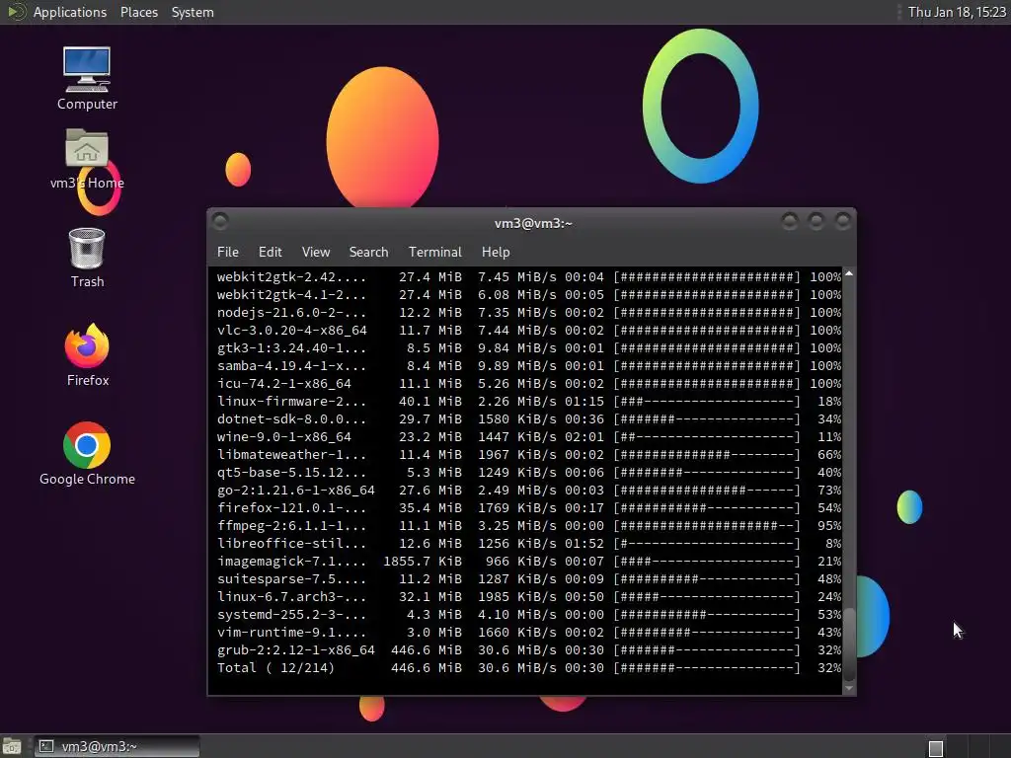Screen dimensions: 1011x758
Task: Select the Trash desktop icon
Action: click(x=87, y=258)
